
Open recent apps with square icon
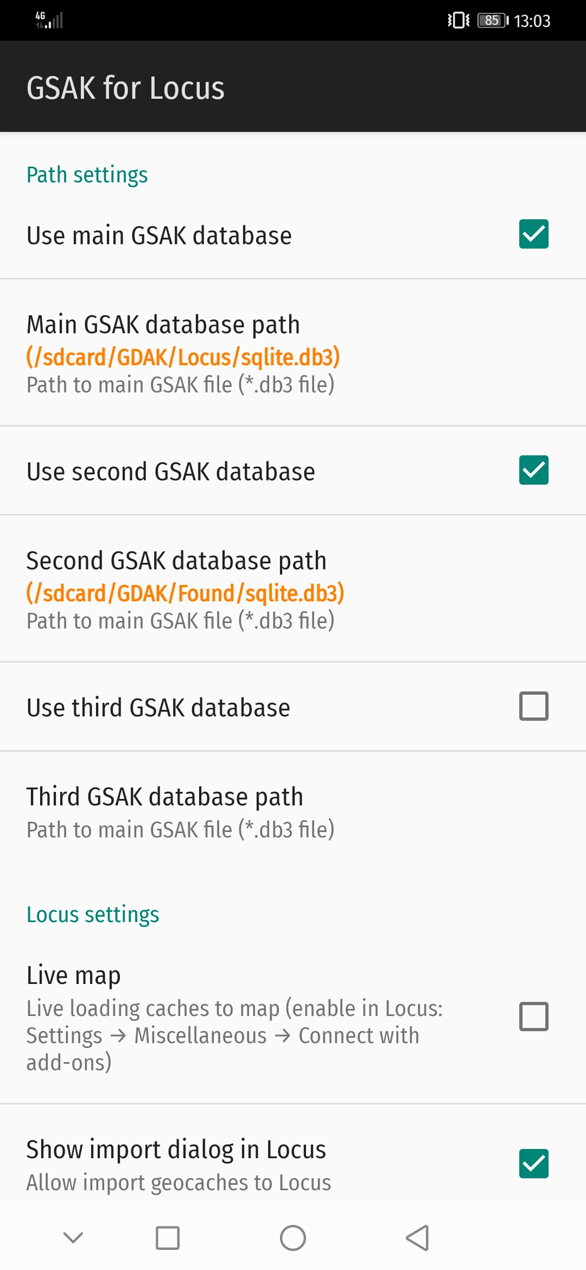[168, 1238]
